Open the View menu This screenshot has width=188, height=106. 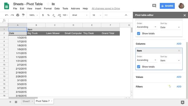point(29,9)
